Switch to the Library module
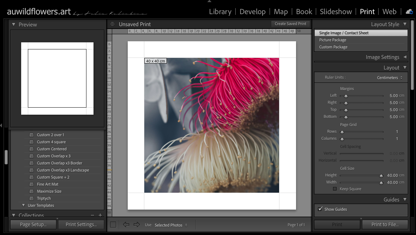Screen dimensions: 416x235 tap(220, 12)
